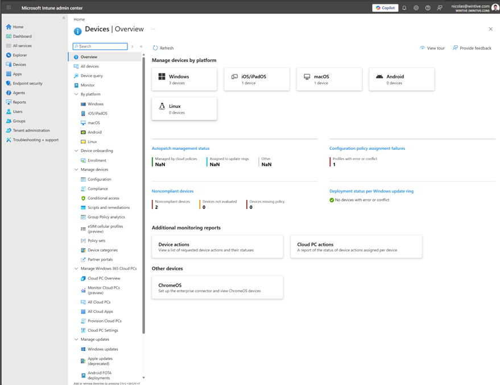Viewport: 500px width, 385px height.
Task: Open the Linux devices platform card
Action: pos(184,108)
